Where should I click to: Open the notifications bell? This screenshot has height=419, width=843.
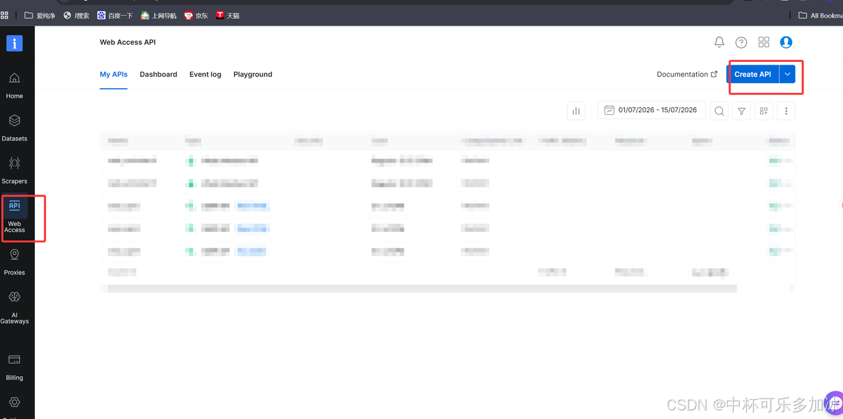719,42
